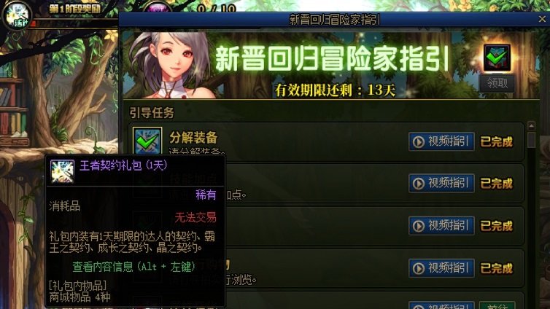The image size is (550, 309).
Task: Open 视频指引 on the third guide task
Action: (441, 226)
